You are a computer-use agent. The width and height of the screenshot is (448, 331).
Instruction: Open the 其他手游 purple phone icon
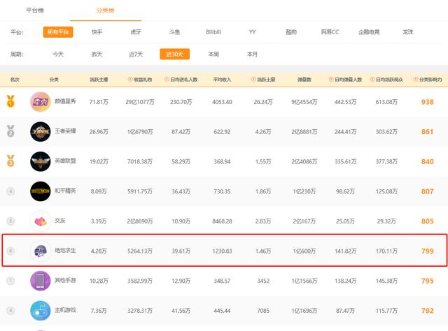(x=41, y=281)
